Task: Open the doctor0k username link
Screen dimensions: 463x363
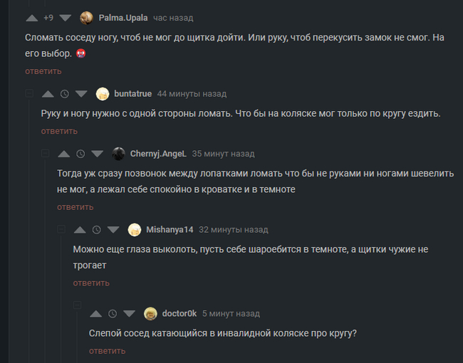Action: tap(179, 314)
